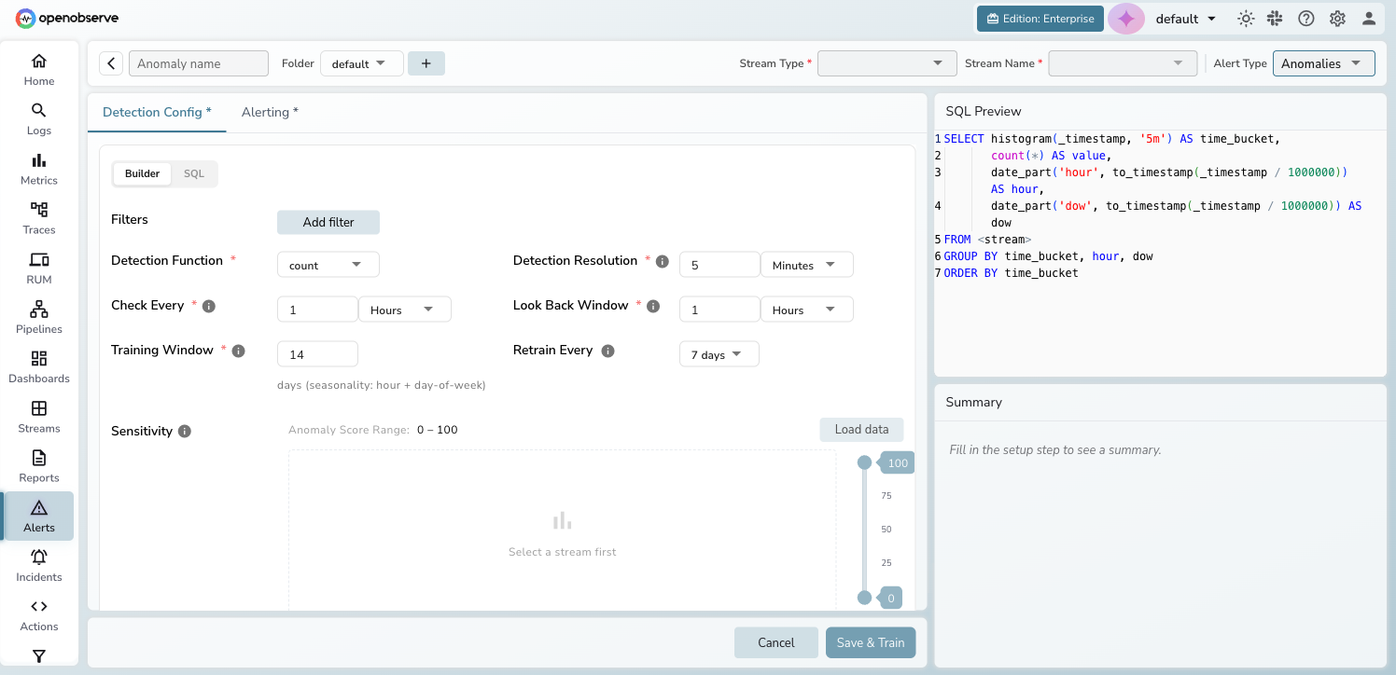Open the Pipelines page

click(x=38, y=317)
